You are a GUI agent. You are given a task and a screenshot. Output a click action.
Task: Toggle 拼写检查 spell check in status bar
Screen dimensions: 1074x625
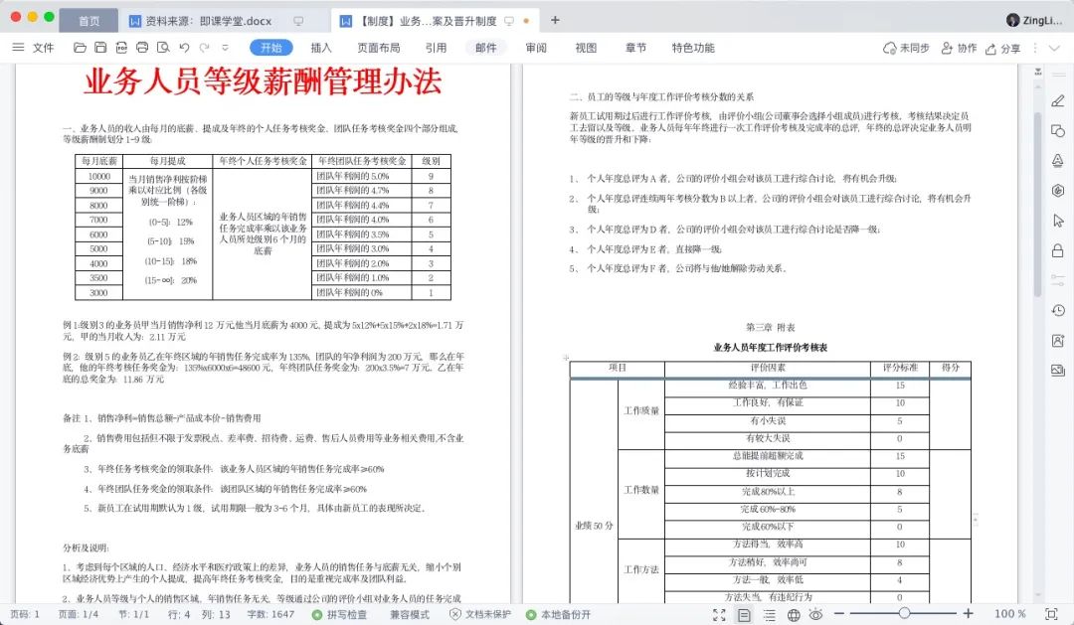click(340, 614)
